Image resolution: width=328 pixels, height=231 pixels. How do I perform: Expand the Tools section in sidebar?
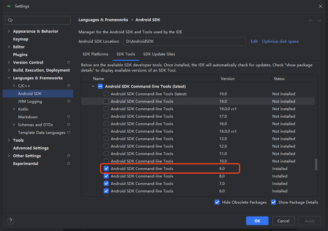[x=9, y=140]
